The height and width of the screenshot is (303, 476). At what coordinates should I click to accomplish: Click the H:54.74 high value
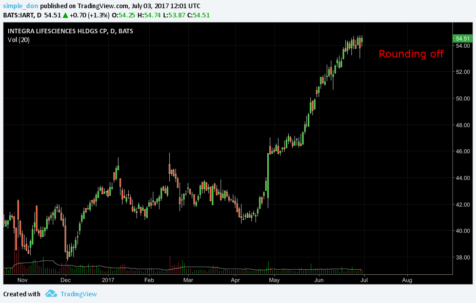(149, 15)
